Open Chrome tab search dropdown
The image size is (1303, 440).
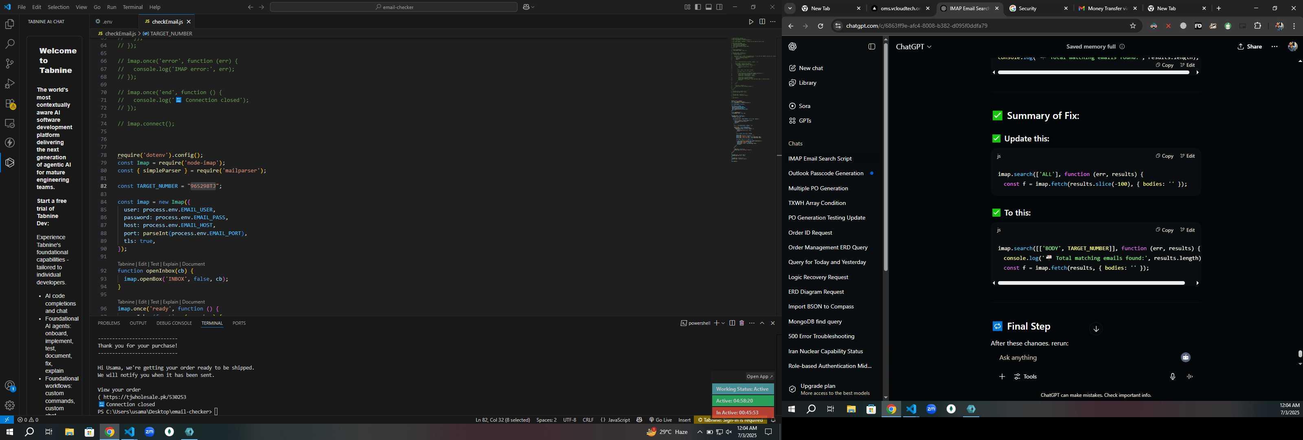[x=790, y=9]
